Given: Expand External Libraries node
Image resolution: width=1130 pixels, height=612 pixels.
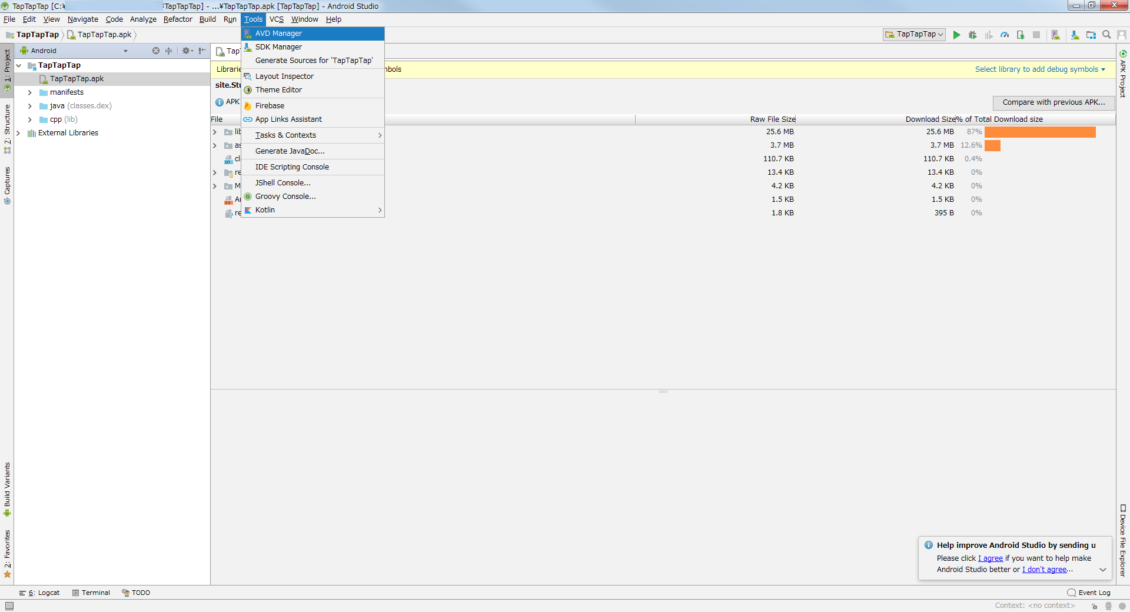Looking at the screenshot, I should click(18, 133).
